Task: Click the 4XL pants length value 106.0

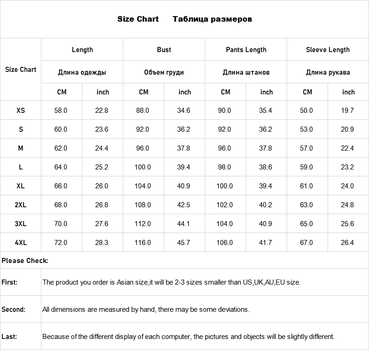Action: [x=225, y=243]
